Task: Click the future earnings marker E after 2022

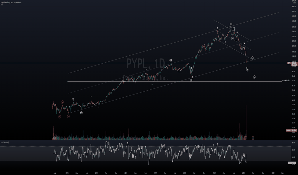Action: point(253,138)
